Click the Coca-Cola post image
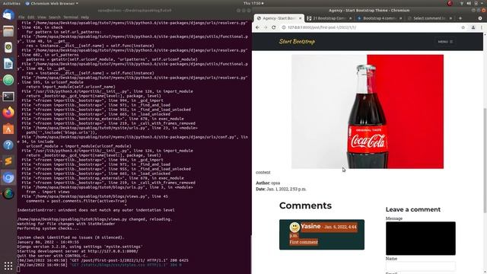Image resolution: width=487 pixels, height=274 pixels. point(368,112)
